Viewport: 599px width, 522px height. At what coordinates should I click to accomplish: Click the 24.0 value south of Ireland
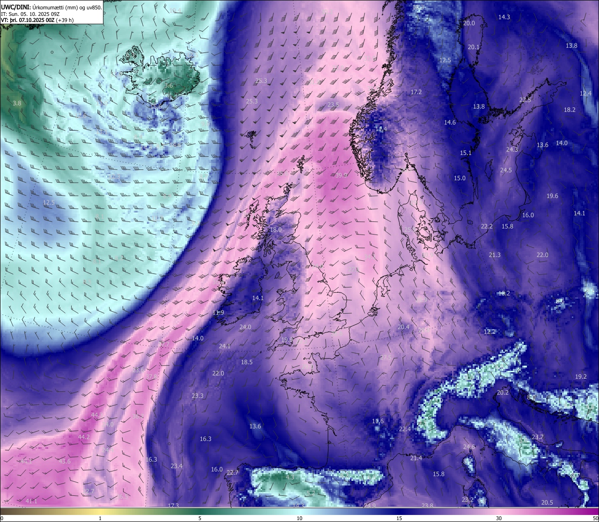point(245,327)
